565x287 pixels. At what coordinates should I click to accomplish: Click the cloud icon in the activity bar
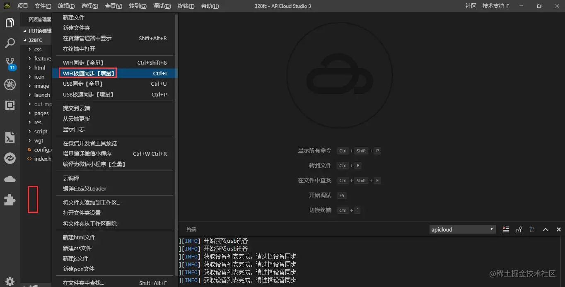(x=10, y=179)
